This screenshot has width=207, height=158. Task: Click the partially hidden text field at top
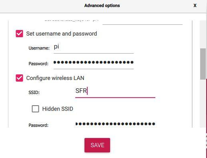(x=143, y=22)
